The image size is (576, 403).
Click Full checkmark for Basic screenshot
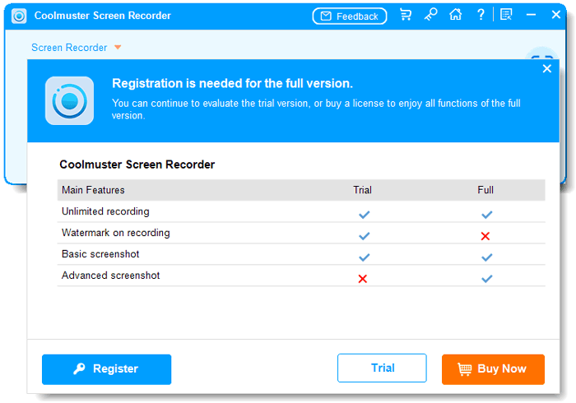pyautogui.click(x=487, y=257)
